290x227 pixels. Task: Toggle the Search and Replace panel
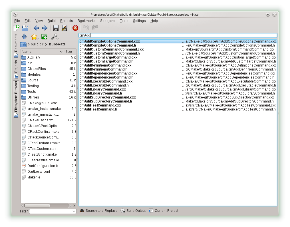point(98,211)
